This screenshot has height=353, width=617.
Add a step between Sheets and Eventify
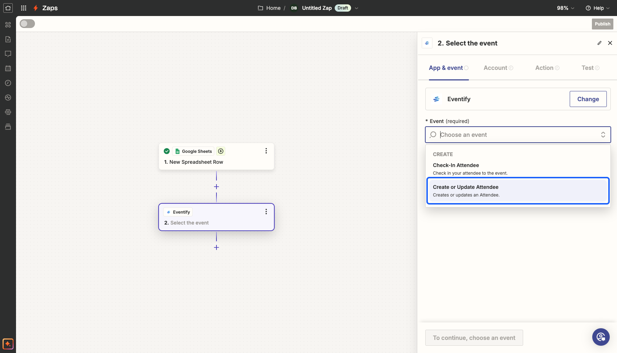pyautogui.click(x=216, y=187)
